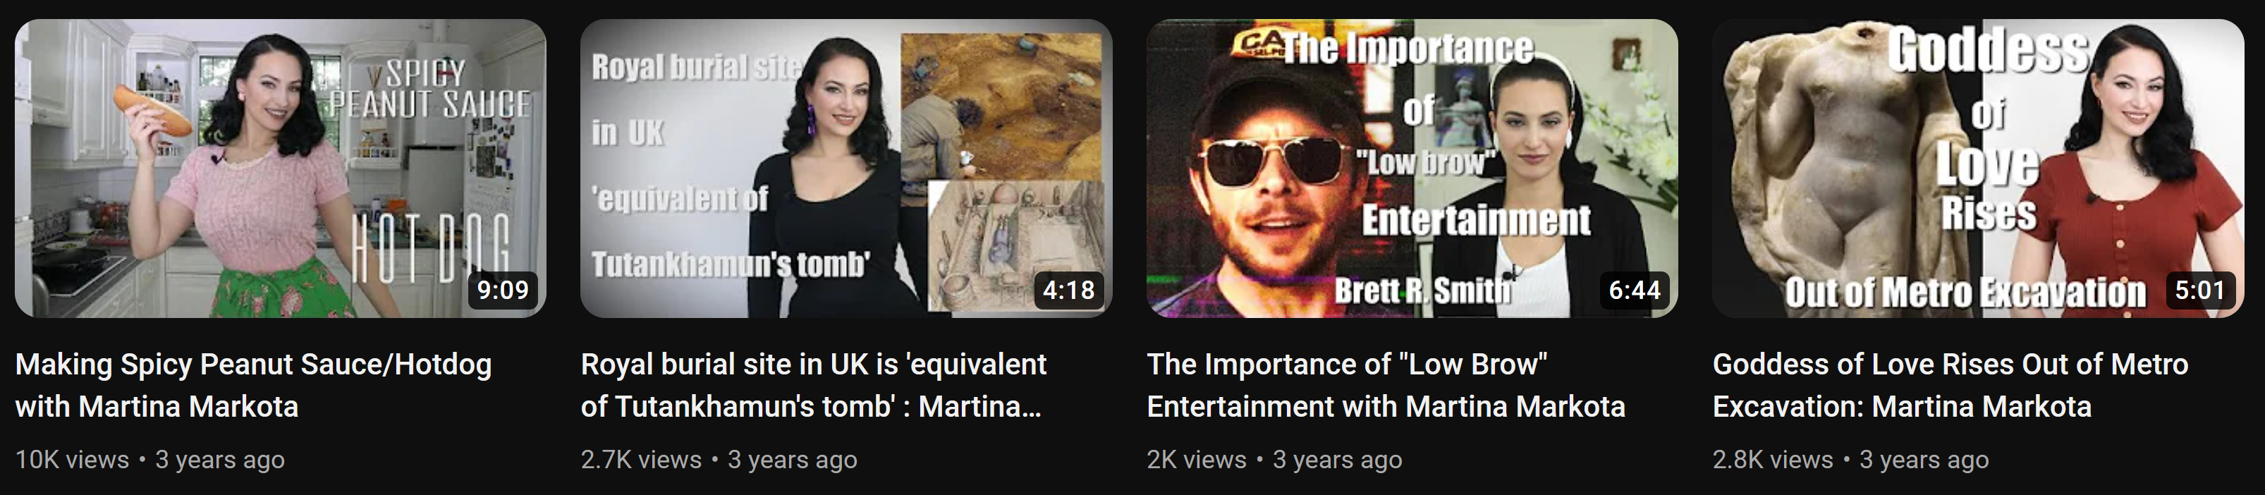This screenshot has height=495, width=2265.
Task: Open the Low Brow Entertainment video thumbnail
Action: pyautogui.click(x=1412, y=168)
